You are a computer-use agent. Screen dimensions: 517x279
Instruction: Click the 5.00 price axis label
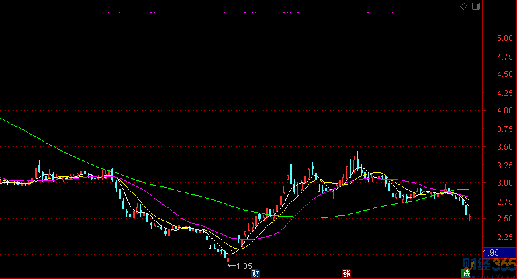point(505,38)
